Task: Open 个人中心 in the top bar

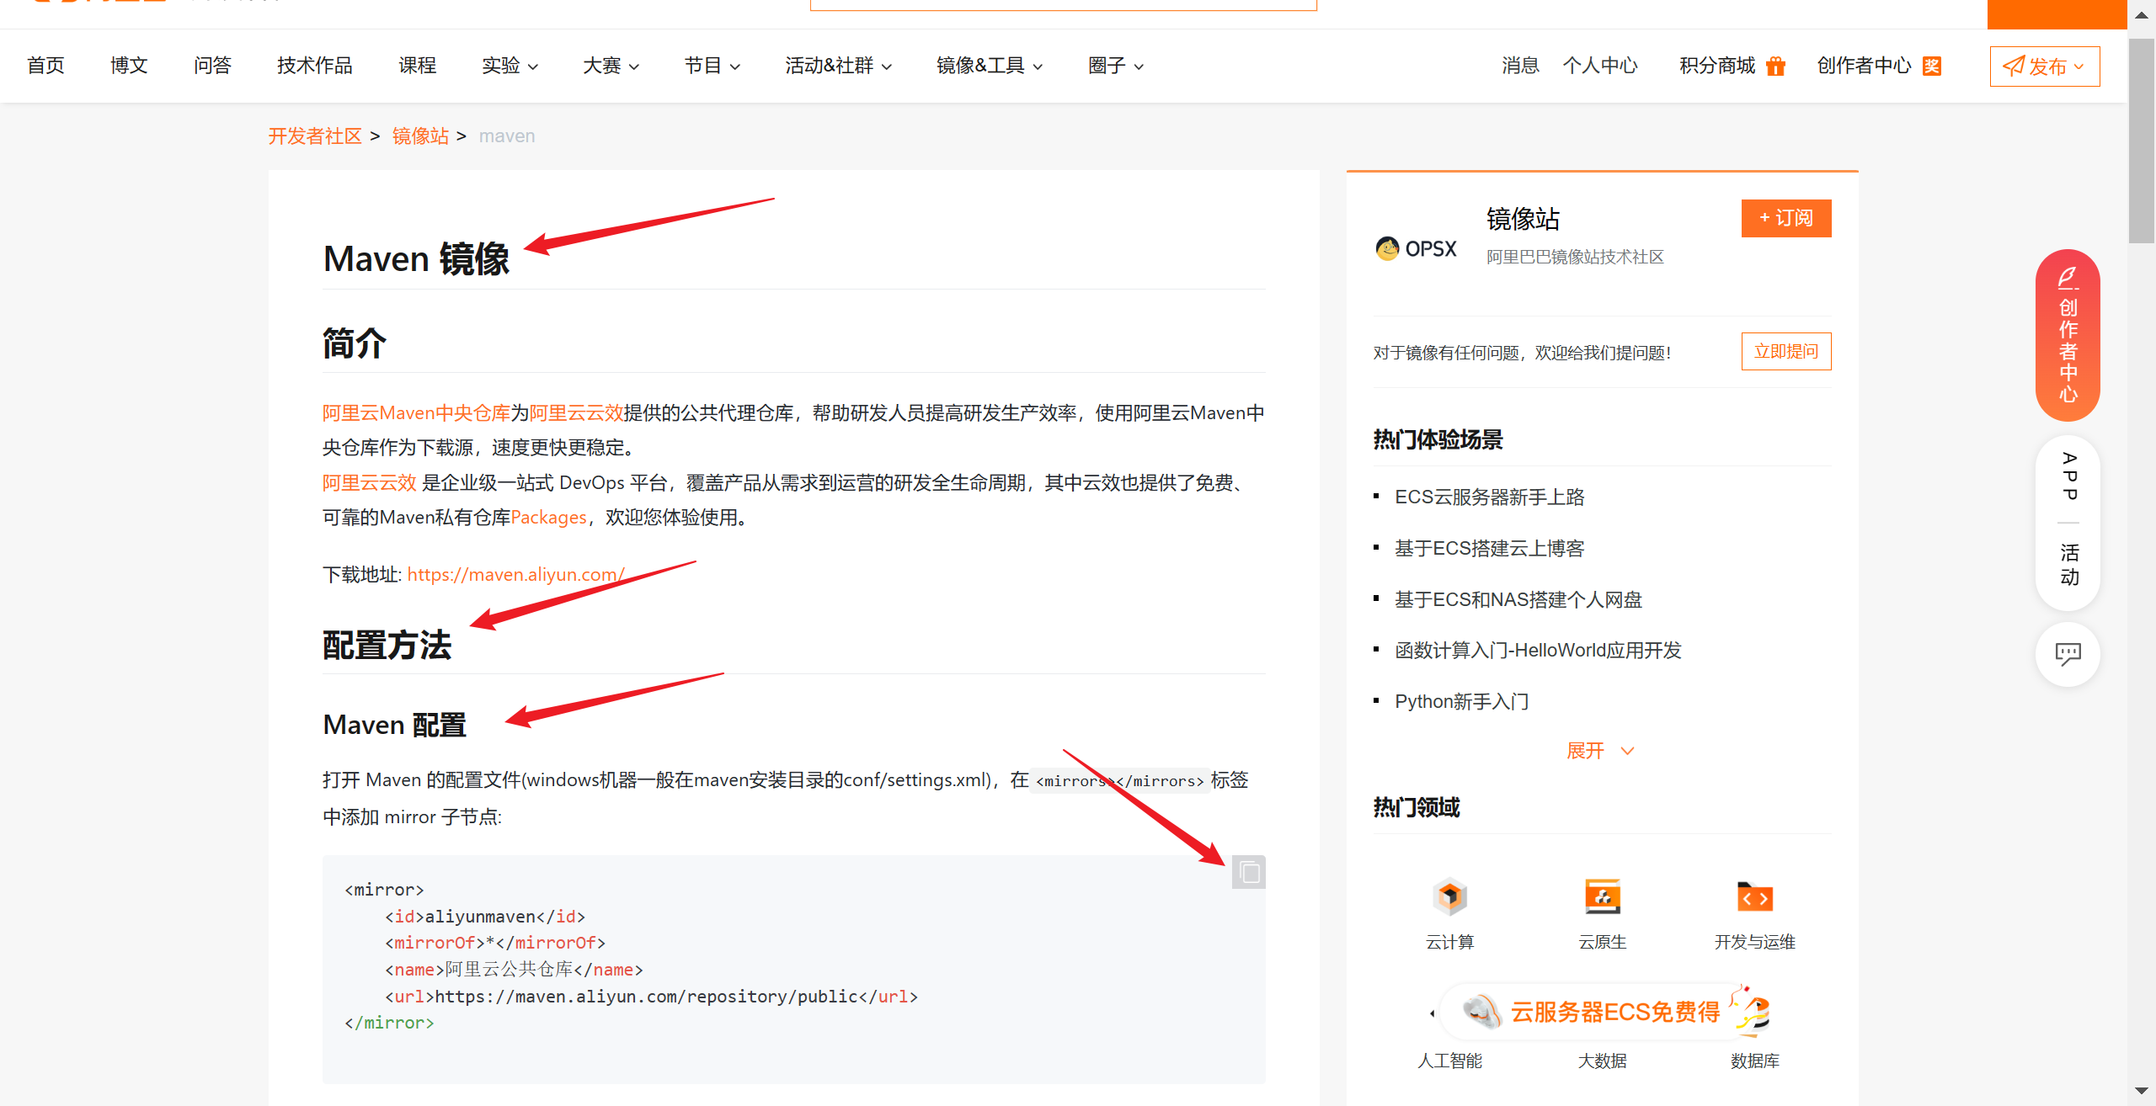Action: tap(1600, 66)
